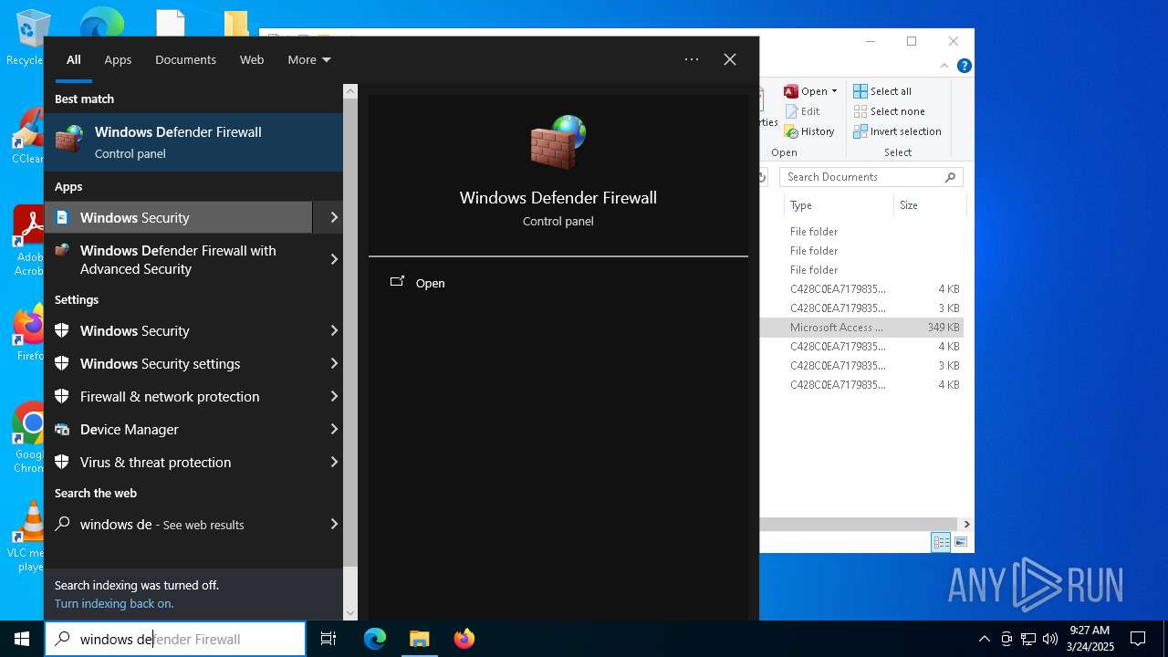Open network status tray icon
The image size is (1168, 657).
click(x=1028, y=639)
